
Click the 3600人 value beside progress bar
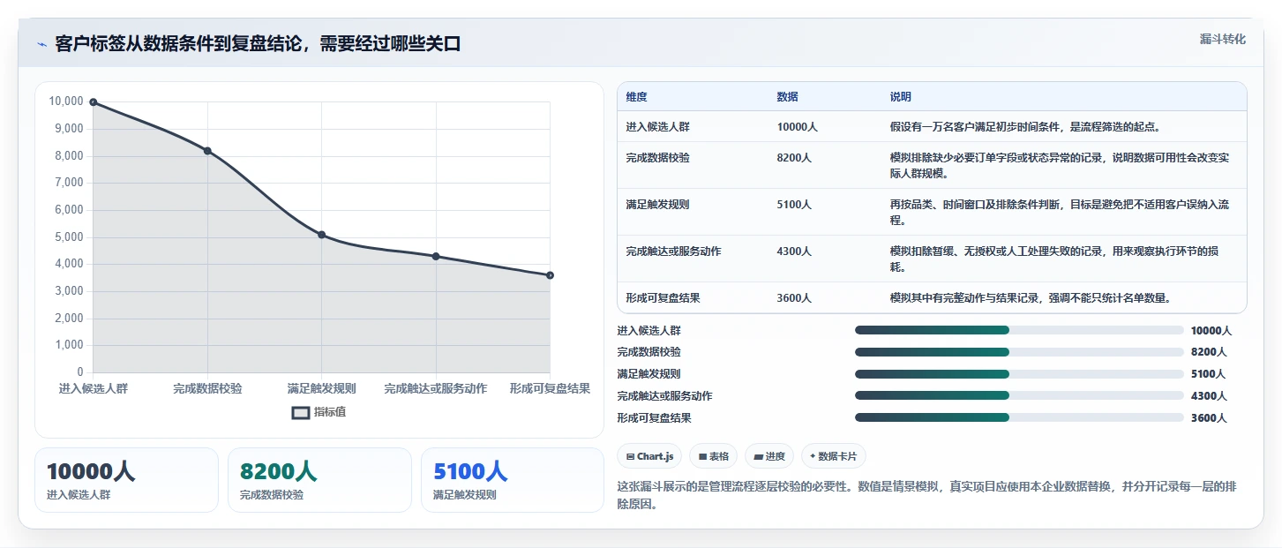coord(1209,418)
